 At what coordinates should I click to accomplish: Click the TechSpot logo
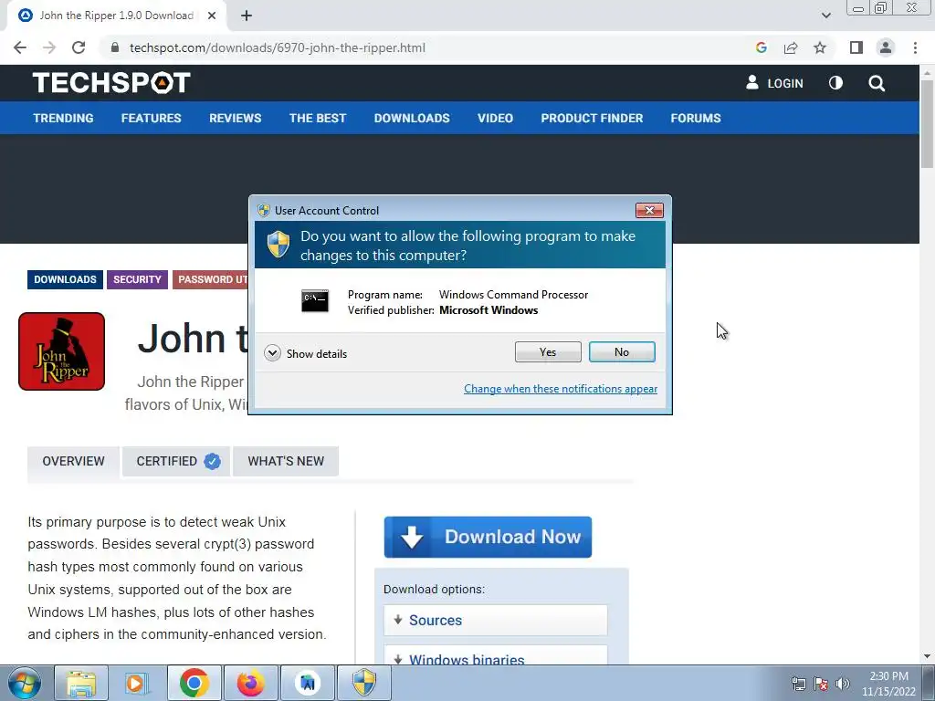111,83
